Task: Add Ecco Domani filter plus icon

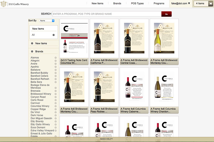Action: coord(56,128)
